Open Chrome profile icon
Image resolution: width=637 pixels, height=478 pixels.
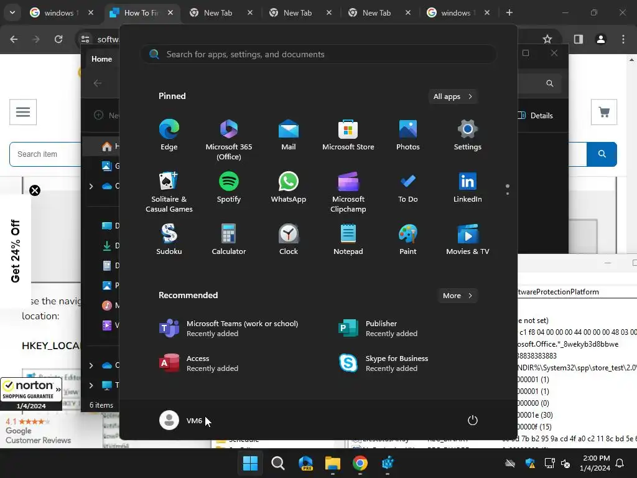tap(601, 39)
